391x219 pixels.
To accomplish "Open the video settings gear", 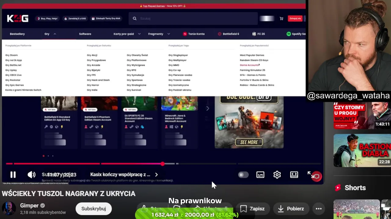I will pyautogui.click(x=277, y=175).
